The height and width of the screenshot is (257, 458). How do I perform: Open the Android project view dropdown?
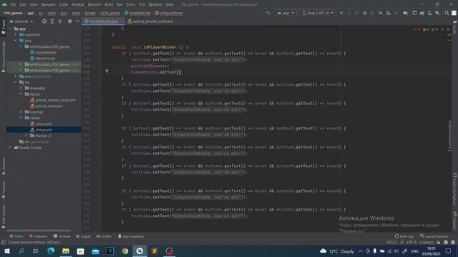[21, 21]
